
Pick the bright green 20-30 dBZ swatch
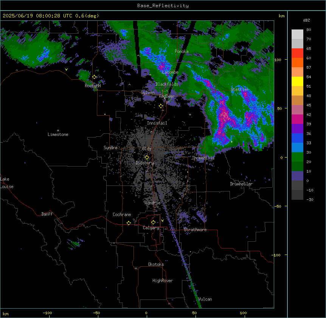click(297, 157)
